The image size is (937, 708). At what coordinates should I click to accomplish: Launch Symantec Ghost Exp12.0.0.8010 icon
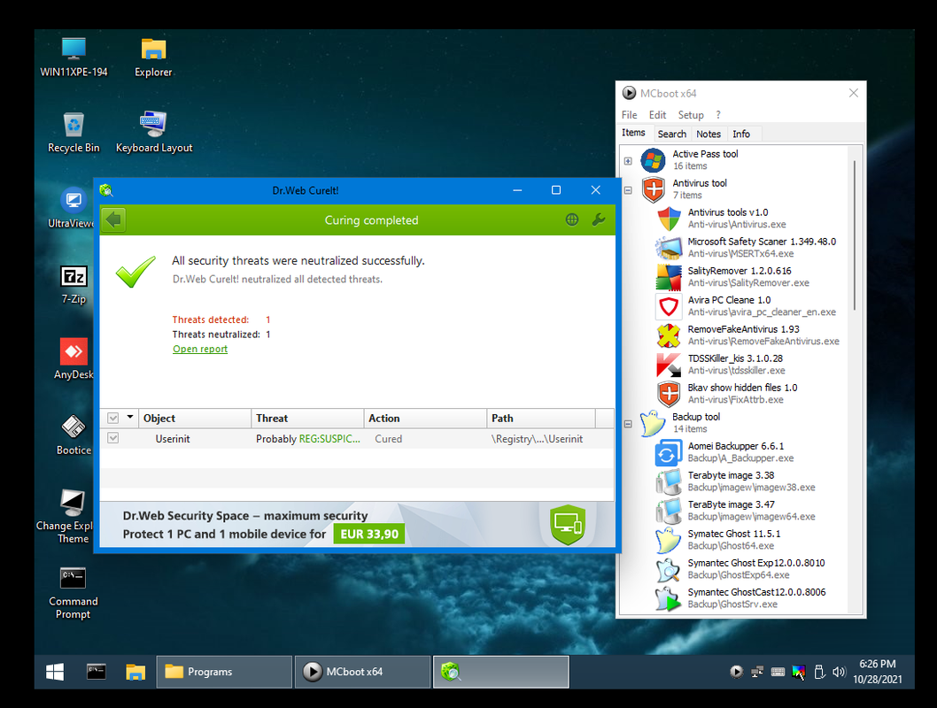[x=669, y=570]
